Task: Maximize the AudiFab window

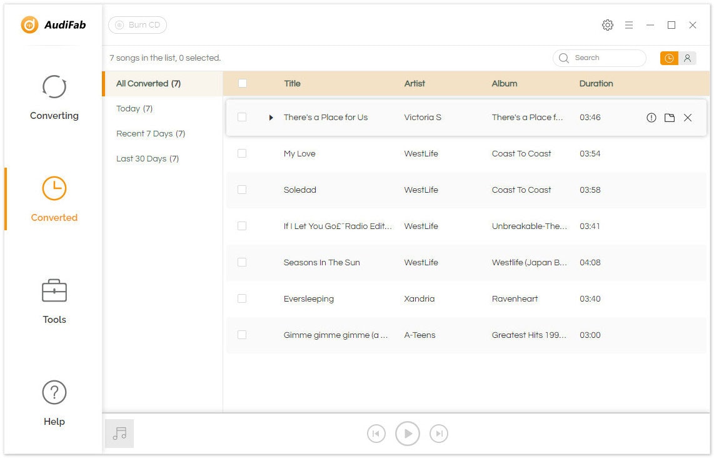Action: pyautogui.click(x=671, y=25)
